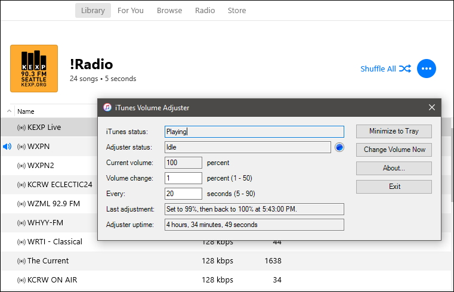Click the iTunes Volume Adjuster title icon
The image size is (454, 292).
coord(107,107)
